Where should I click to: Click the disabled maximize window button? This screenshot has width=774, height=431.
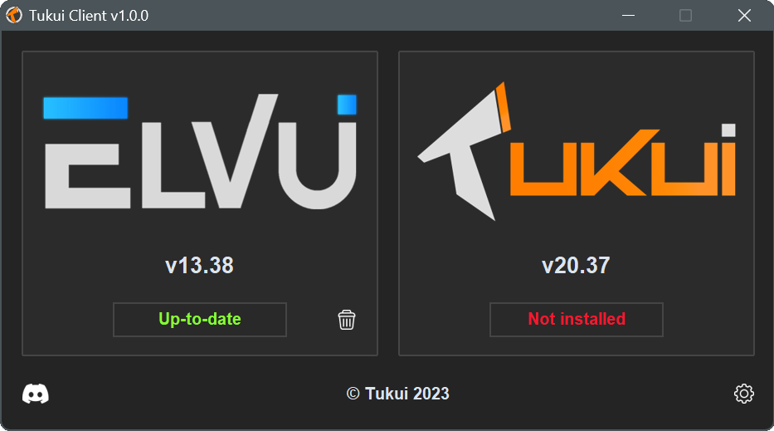[x=685, y=15]
